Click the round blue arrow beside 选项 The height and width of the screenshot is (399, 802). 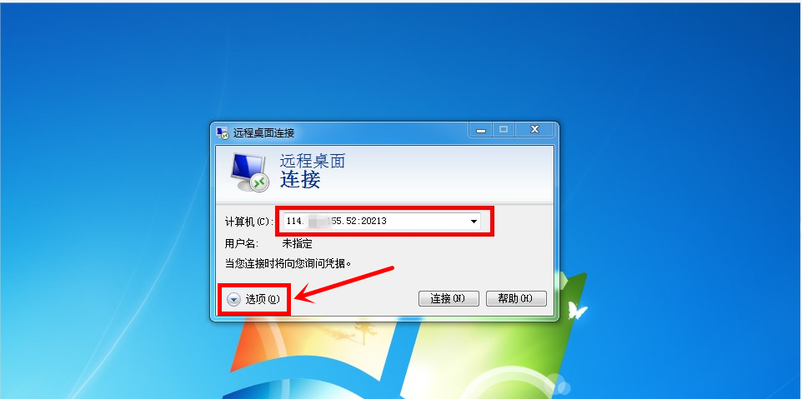233,300
